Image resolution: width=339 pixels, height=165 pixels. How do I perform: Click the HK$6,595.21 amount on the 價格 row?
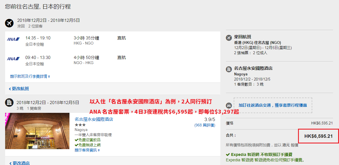pyautogui.click(x=322, y=123)
